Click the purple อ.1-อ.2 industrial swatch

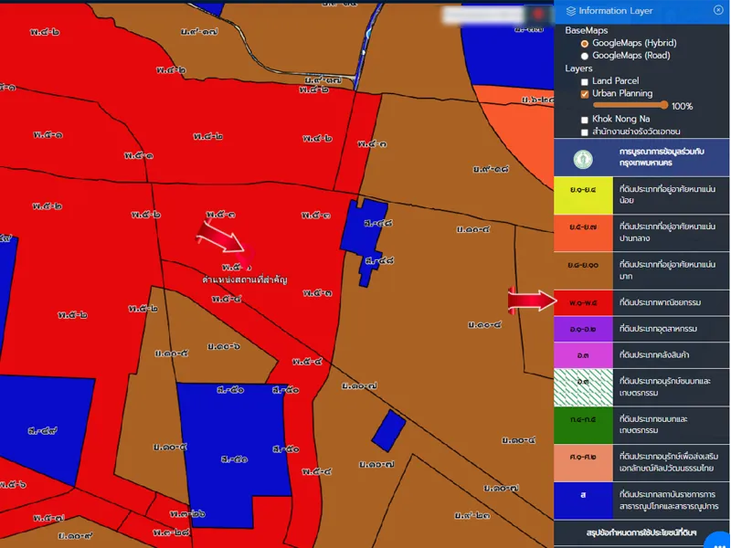click(582, 328)
